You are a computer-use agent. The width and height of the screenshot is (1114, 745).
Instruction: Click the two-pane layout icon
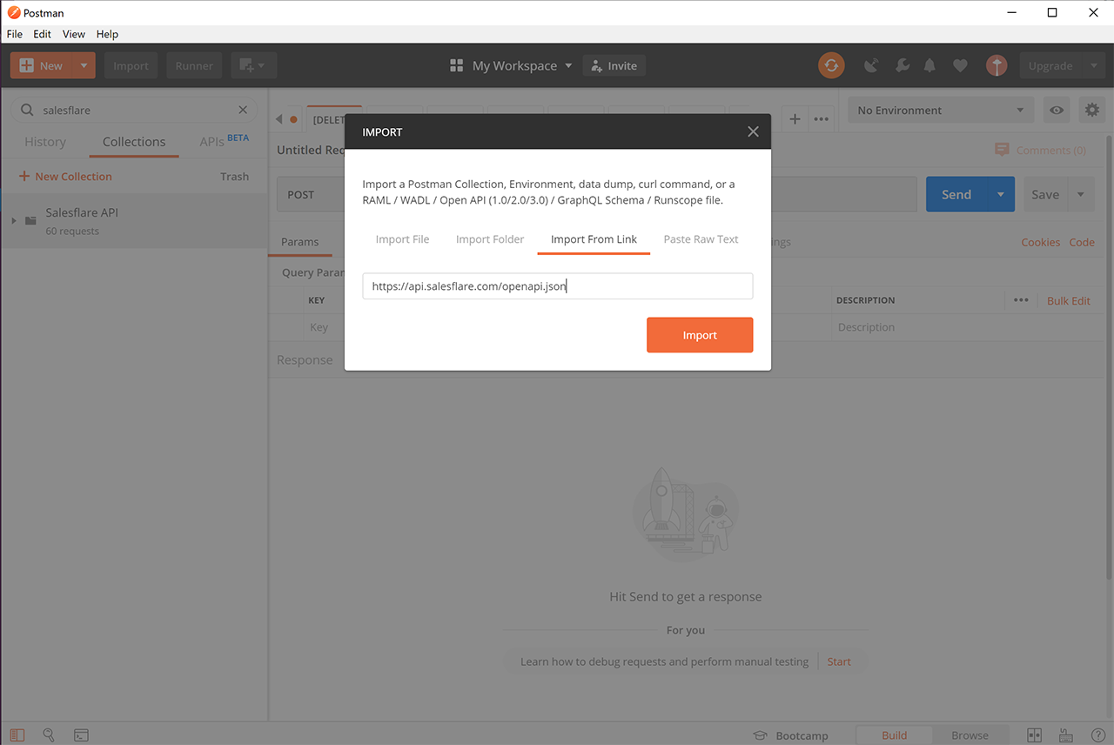[1034, 735]
